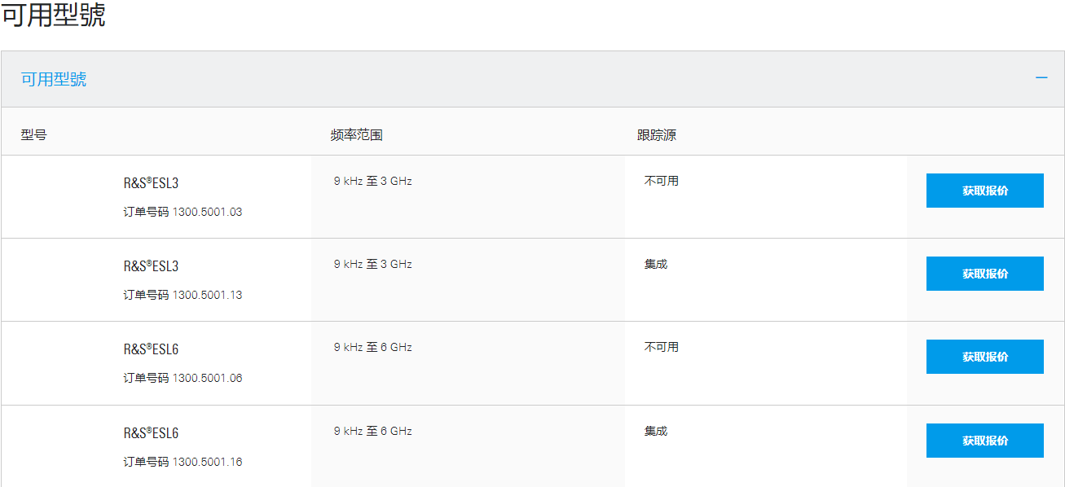Collapse the 可用型號 section with minus icon
This screenshot has height=487, width=1065.
[x=1041, y=78]
